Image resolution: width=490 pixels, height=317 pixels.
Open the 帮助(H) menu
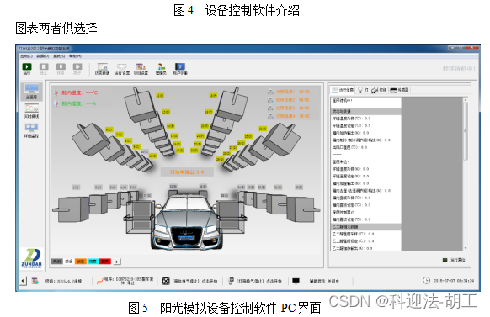pyautogui.click(x=75, y=56)
